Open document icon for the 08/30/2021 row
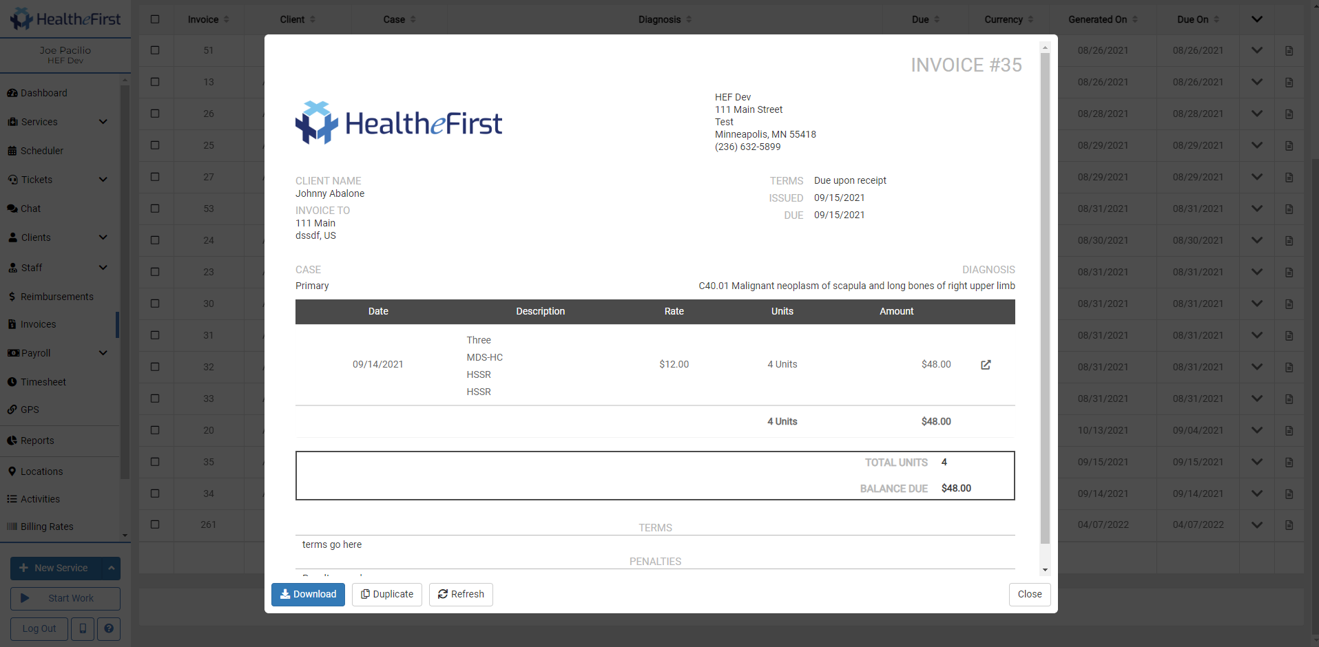 click(1289, 241)
